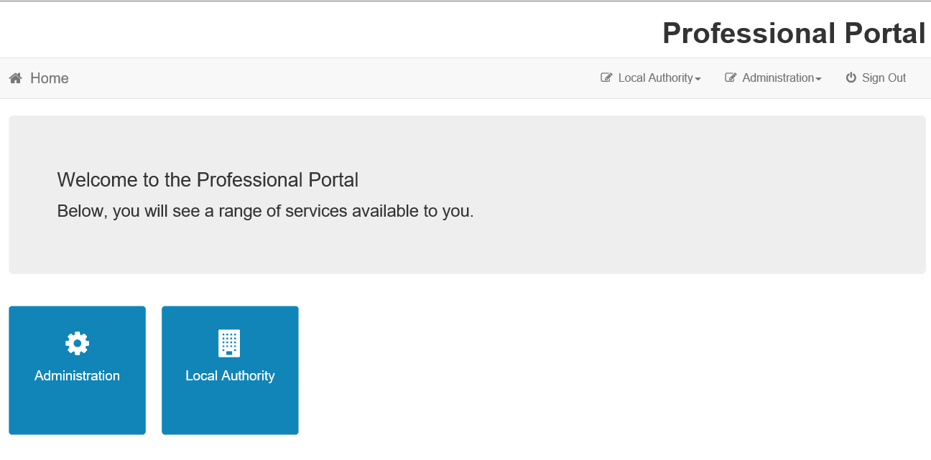This screenshot has width=931, height=460.
Task: Select the Sign Out link text
Action: point(884,78)
